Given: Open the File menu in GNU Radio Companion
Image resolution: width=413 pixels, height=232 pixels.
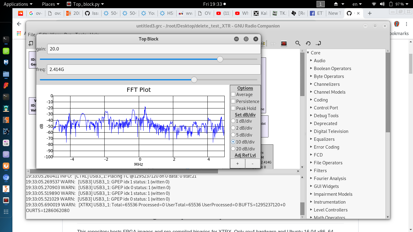Looking at the screenshot, I should pos(31,35).
